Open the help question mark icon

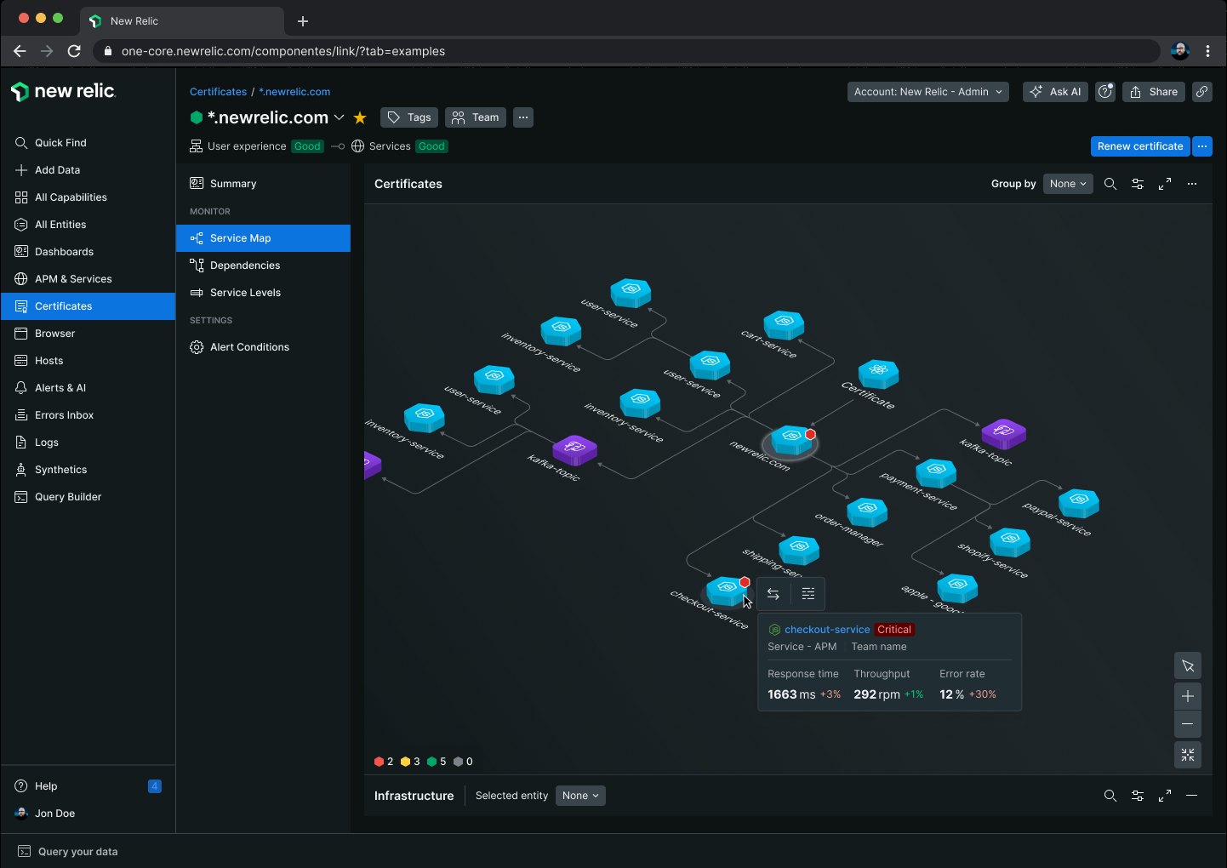[x=1105, y=92]
